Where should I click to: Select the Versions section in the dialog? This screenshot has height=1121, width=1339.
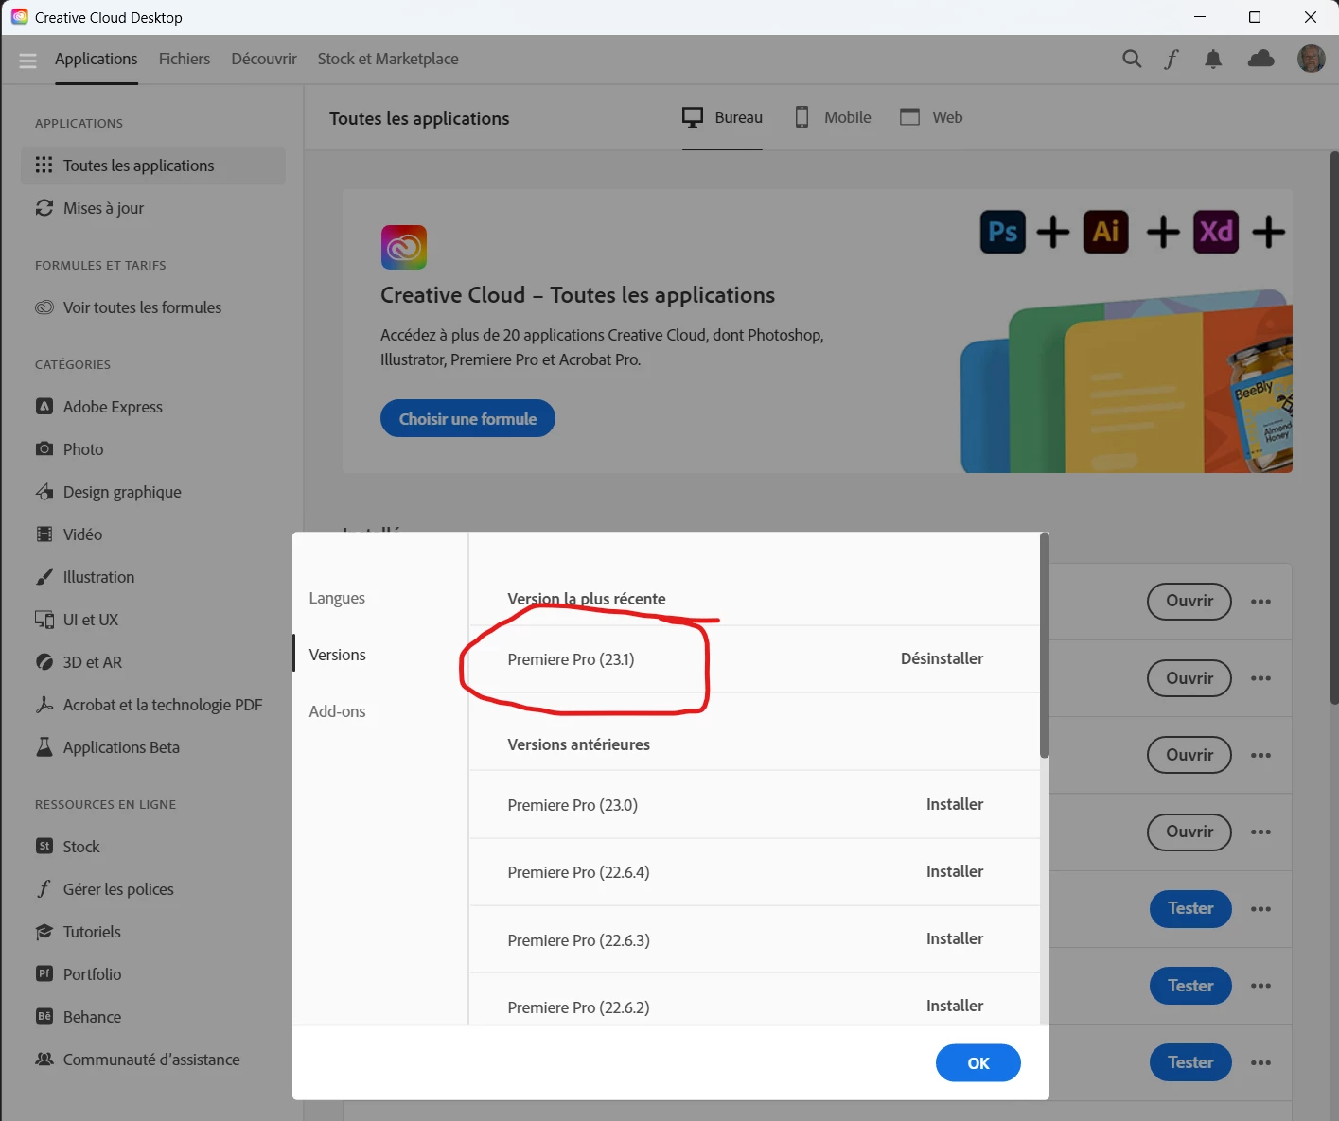[338, 655]
